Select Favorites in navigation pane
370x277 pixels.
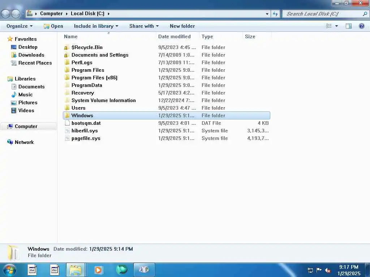[26, 39]
